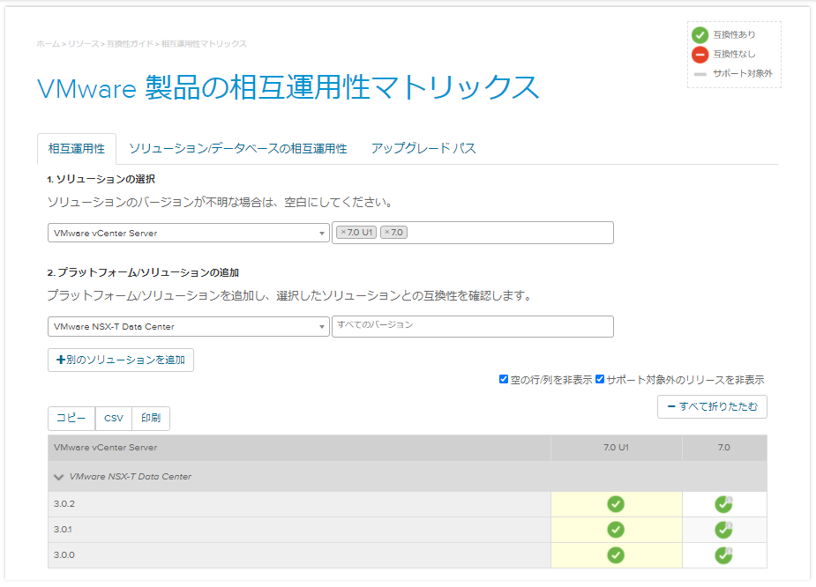
Task: Remove the 7.0 U1 version tag
Action: pos(343,233)
